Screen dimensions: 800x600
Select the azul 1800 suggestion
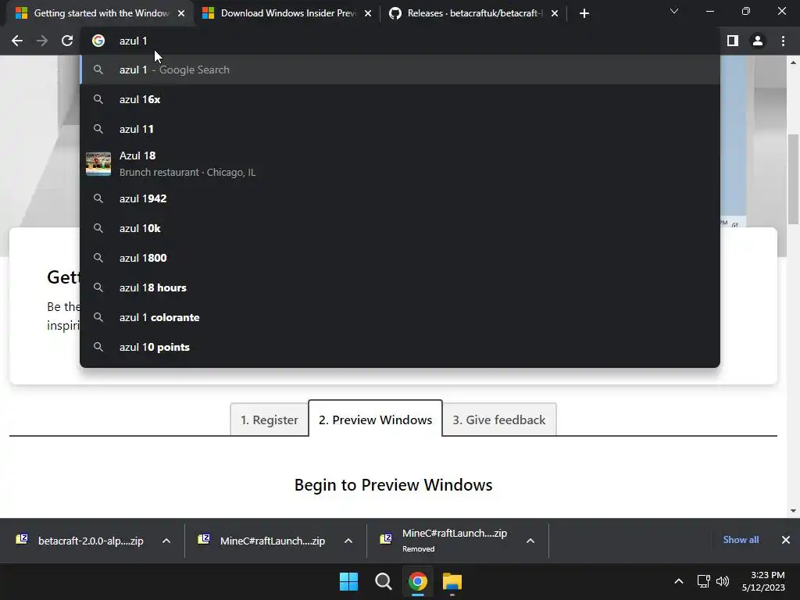400,258
